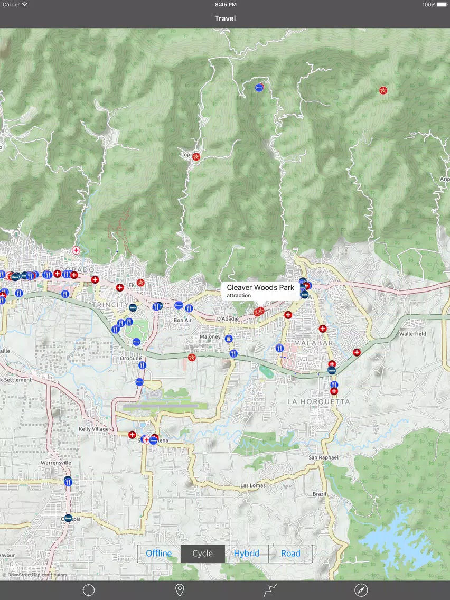Tap red star marker in northeast mountains
Image resolution: width=450 pixels, height=600 pixels.
(383, 90)
